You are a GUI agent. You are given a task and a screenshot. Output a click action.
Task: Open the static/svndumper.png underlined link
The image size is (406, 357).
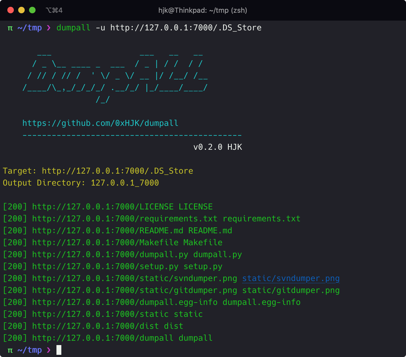[x=291, y=278]
